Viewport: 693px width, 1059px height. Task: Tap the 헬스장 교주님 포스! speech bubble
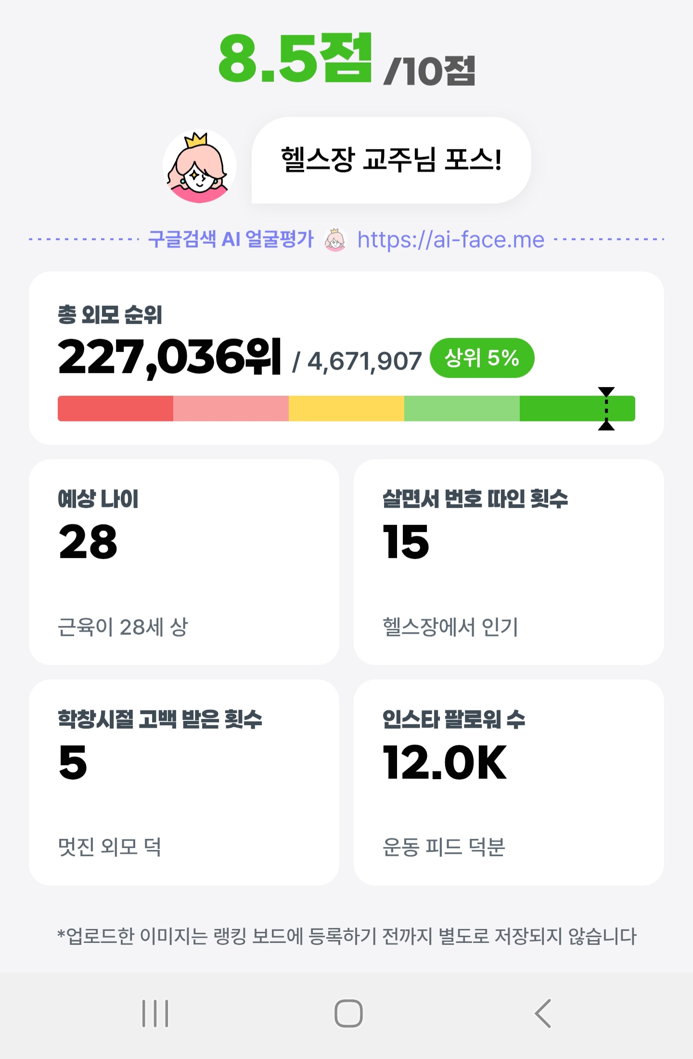391,160
